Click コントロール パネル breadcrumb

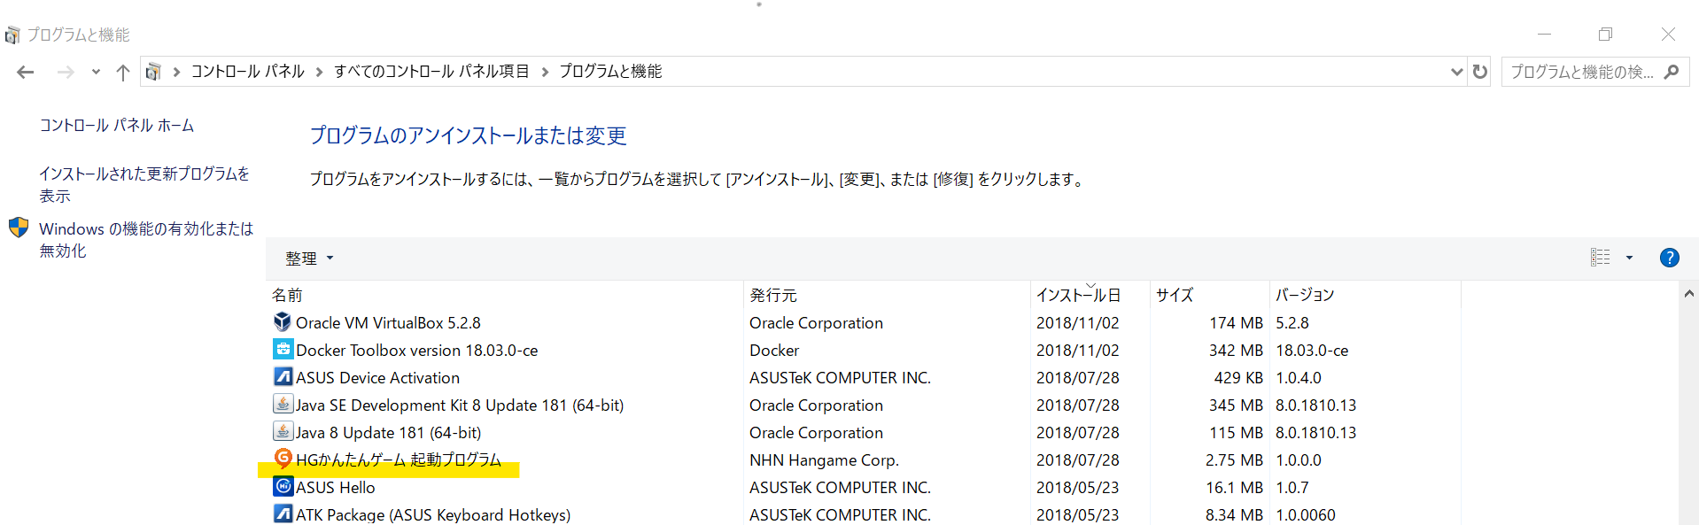(247, 71)
